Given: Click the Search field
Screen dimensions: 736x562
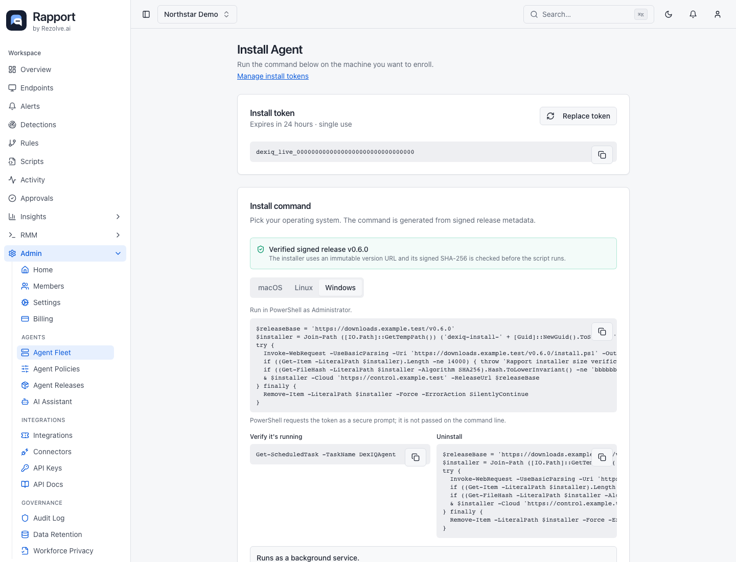Looking at the screenshot, I should point(589,14).
